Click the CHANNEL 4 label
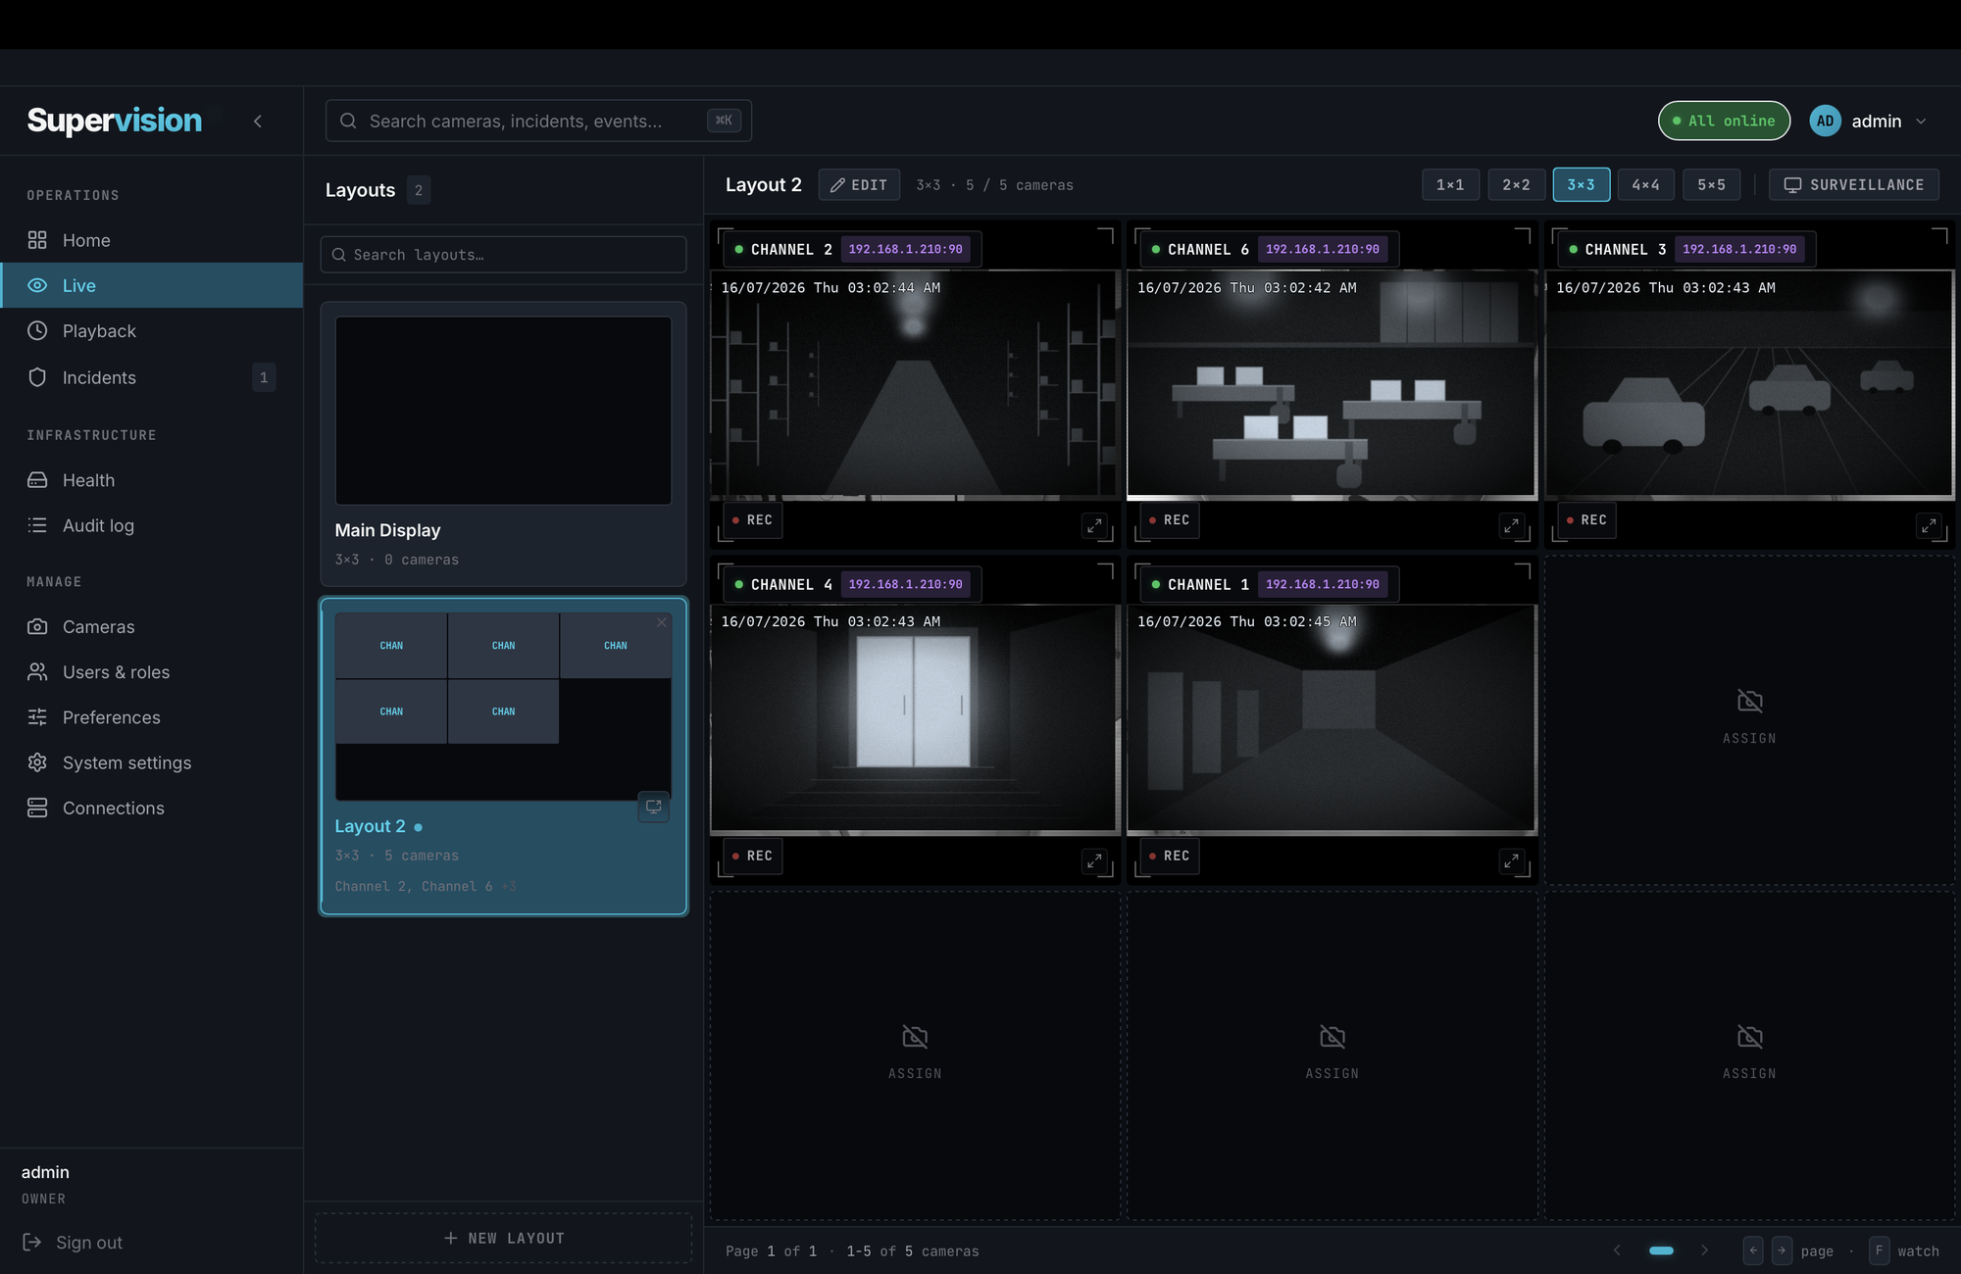This screenshot has height=1274, width=1961. [x=791, y=584]
